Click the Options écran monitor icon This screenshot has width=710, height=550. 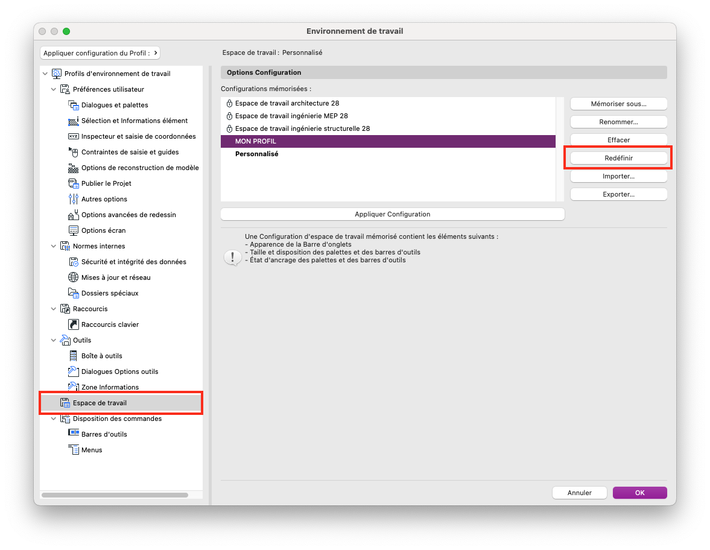pos(74,230)
